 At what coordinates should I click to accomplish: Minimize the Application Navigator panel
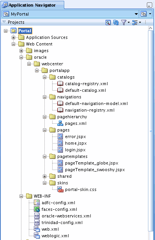point(149,5)
